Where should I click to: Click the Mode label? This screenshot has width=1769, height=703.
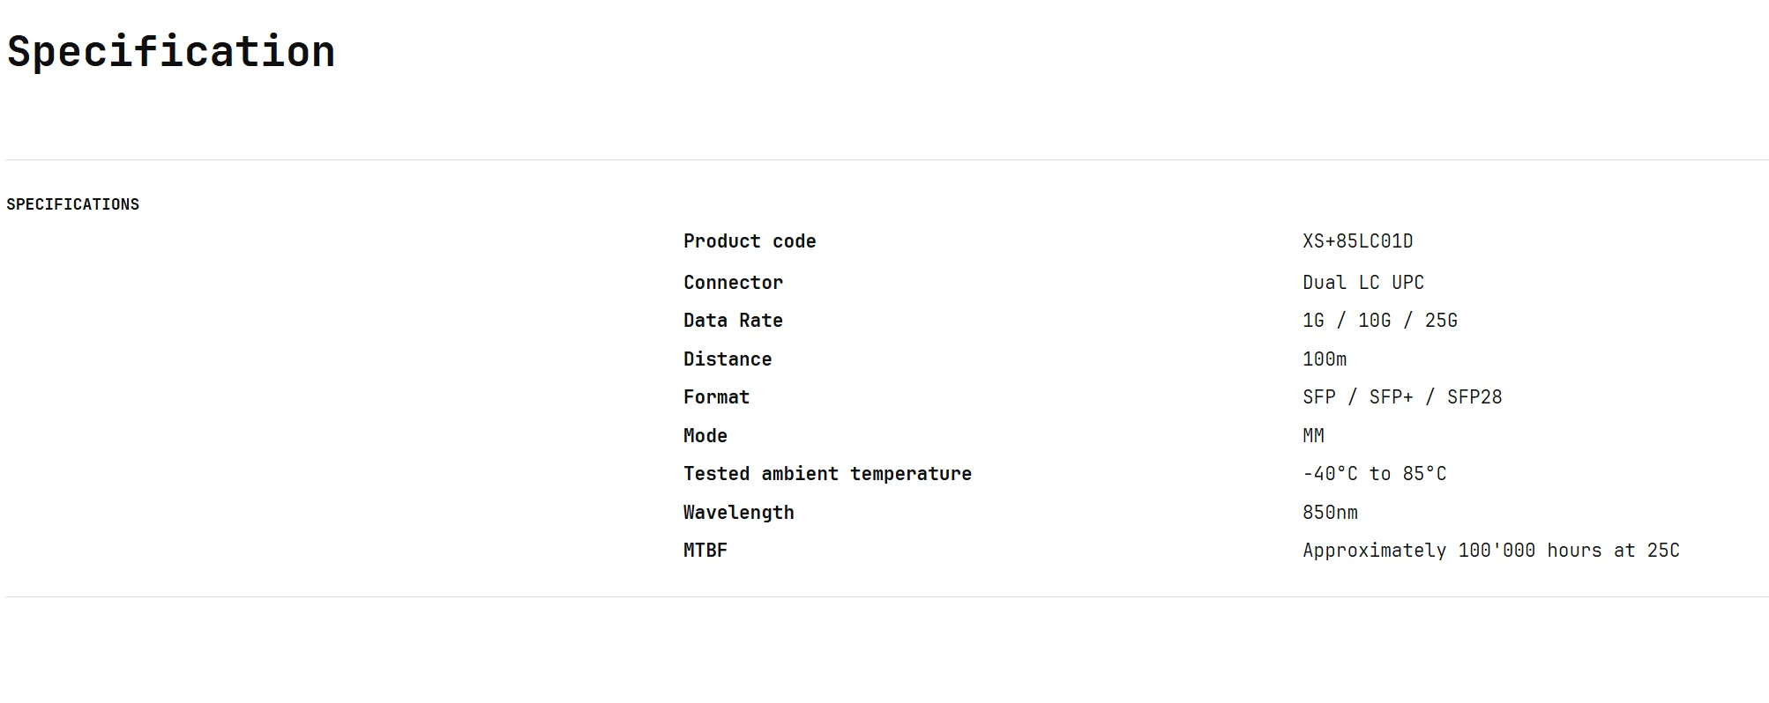[705, 436]
